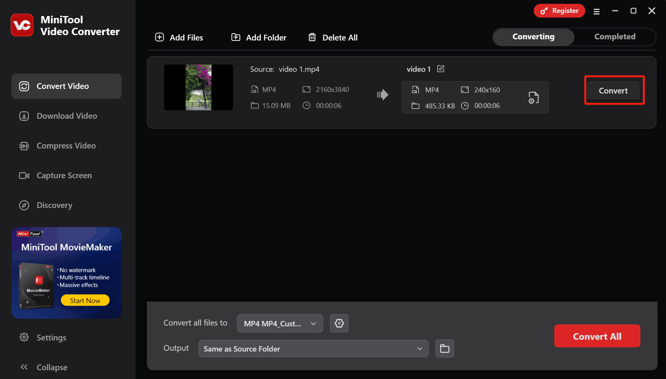Open the Download Video section

(67, 116)
